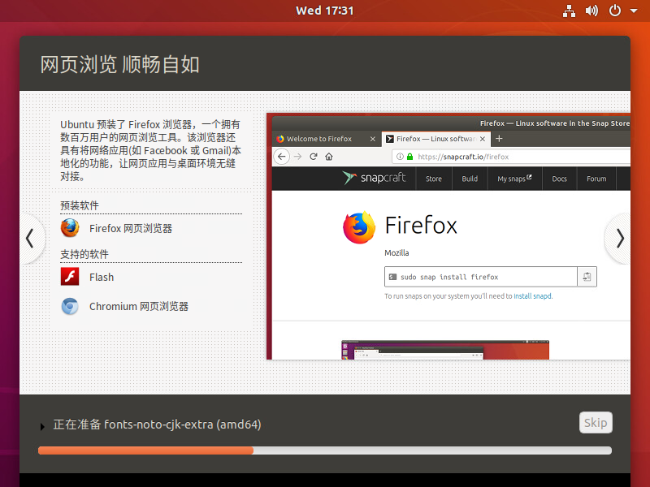
Task: Open the Wed 17:31 clock menu
Action: tap(324, 11)
